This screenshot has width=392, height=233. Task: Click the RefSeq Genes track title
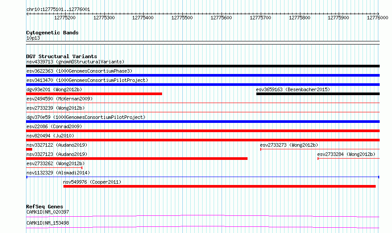coord(44,207)
